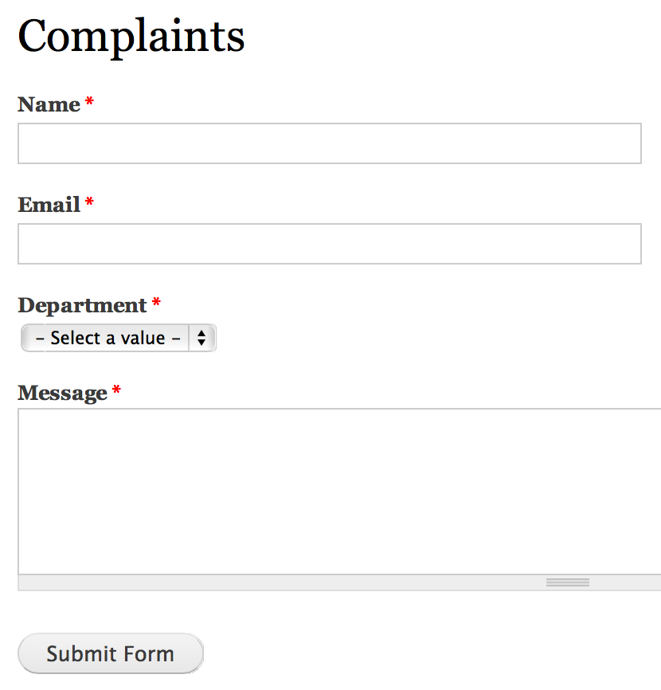This screenshot has width=661, height=690.
Task: Click the red asterisk beside Email
Action: click(x=88, y=202)
